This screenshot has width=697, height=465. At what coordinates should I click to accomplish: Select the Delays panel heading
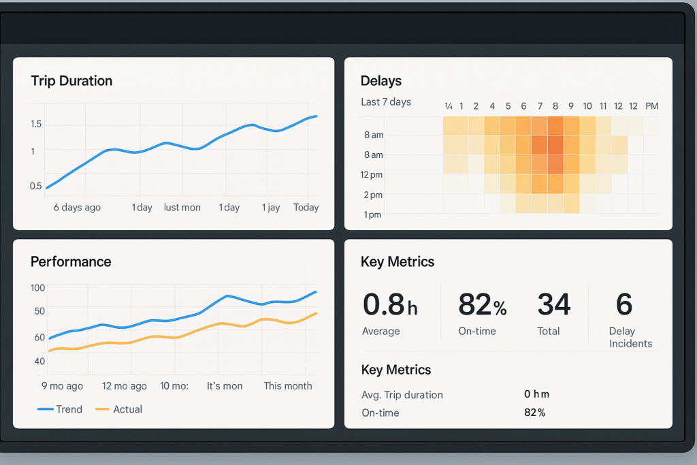click(x=380, y=81)
